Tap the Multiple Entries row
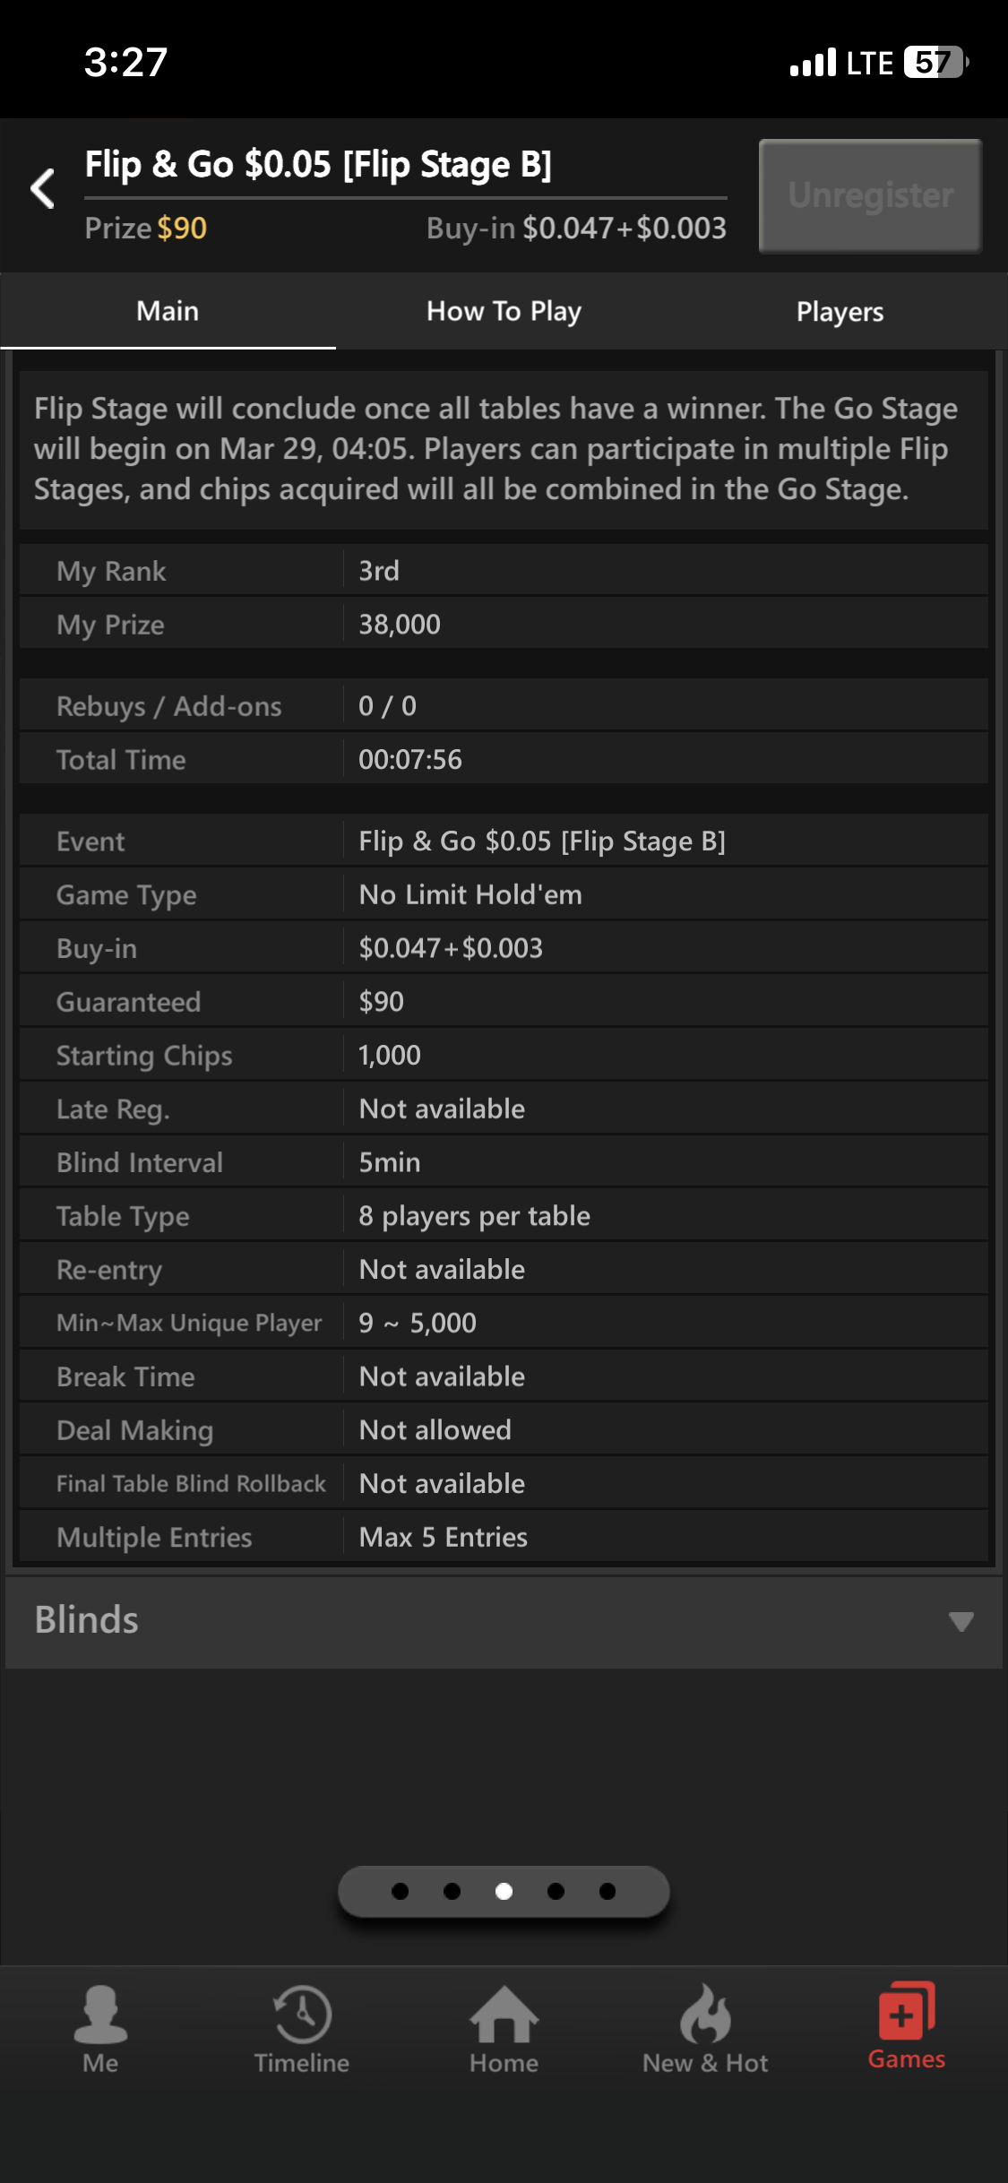The height and width of the screenshot is (2183, 1008). [504, 1537]
